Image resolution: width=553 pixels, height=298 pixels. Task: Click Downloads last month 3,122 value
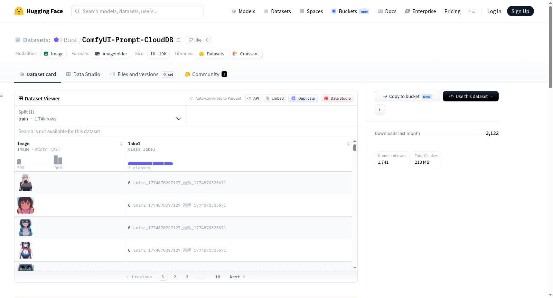point(492,133)
